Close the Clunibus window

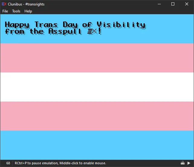click(x=187, y=4)
